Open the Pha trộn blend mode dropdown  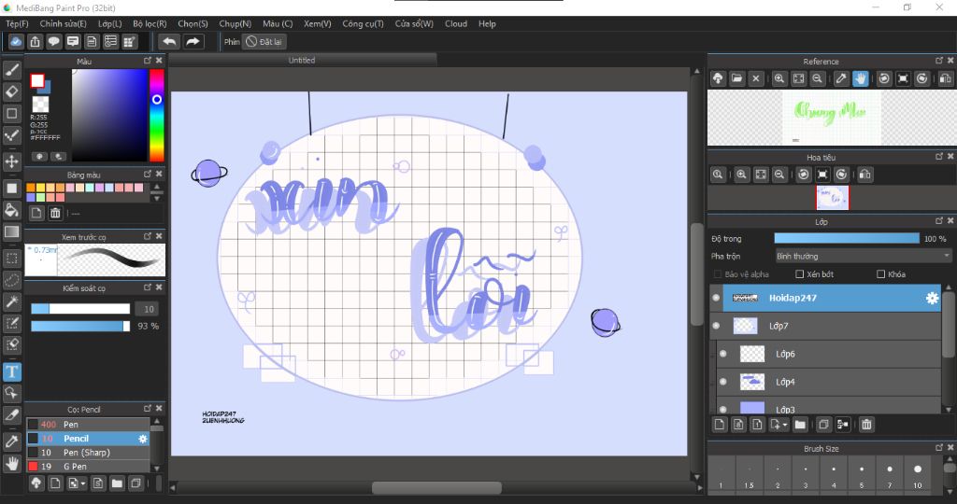[863, 256]
